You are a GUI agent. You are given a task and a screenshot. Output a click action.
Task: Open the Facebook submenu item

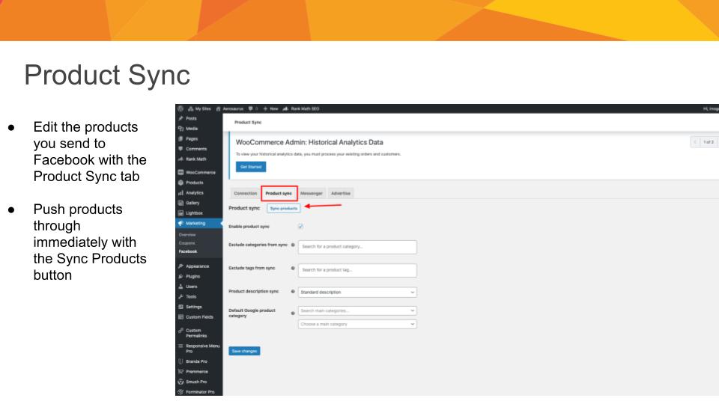click(188, 251)
